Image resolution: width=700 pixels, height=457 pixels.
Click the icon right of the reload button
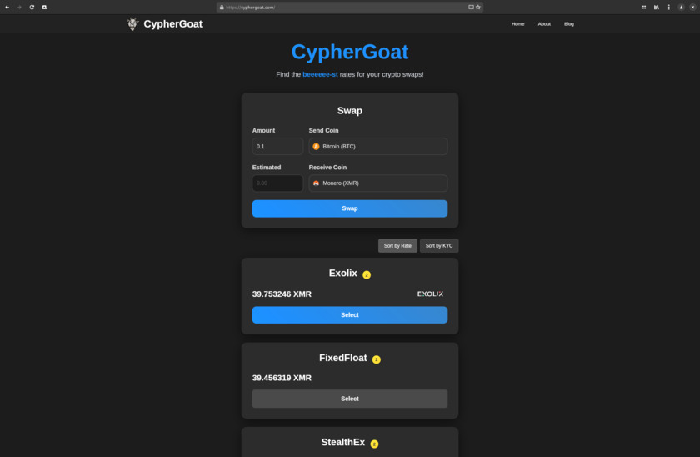coord(44,8)
